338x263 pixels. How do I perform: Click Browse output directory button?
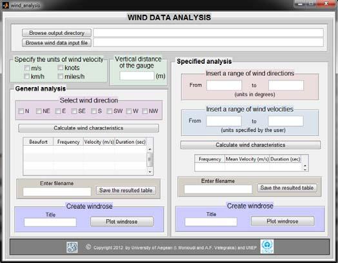[x=57, y=33]
